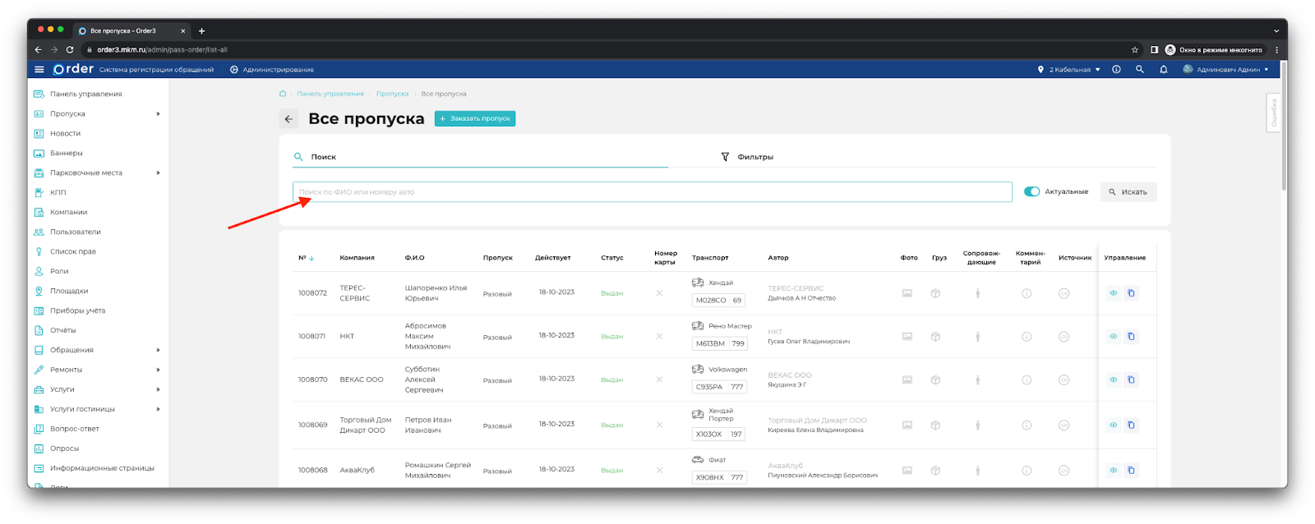Viewport: 1315px width, 524px height.
Task: Open the Админович Админ user menu
Action: pyautogui.click(x=1225, y=70)
